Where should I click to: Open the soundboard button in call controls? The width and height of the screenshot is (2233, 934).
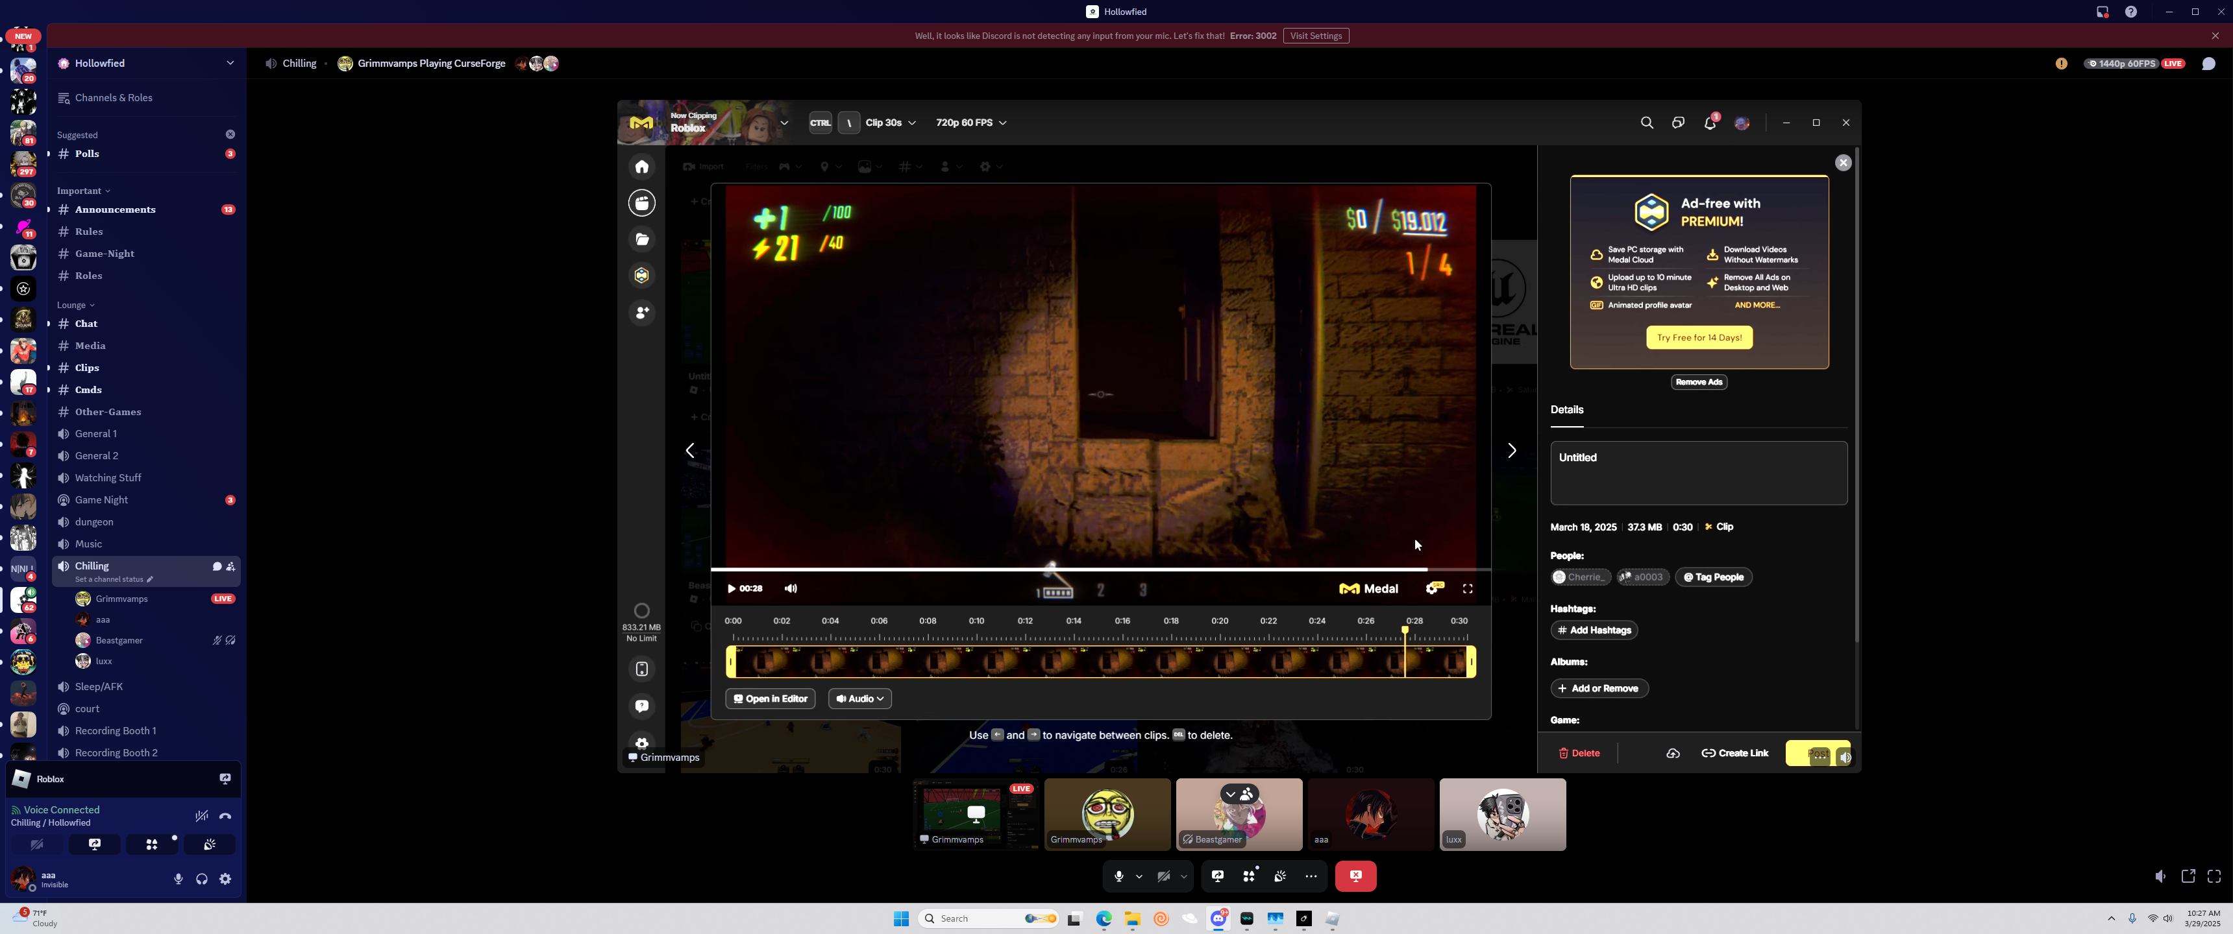1279,876
